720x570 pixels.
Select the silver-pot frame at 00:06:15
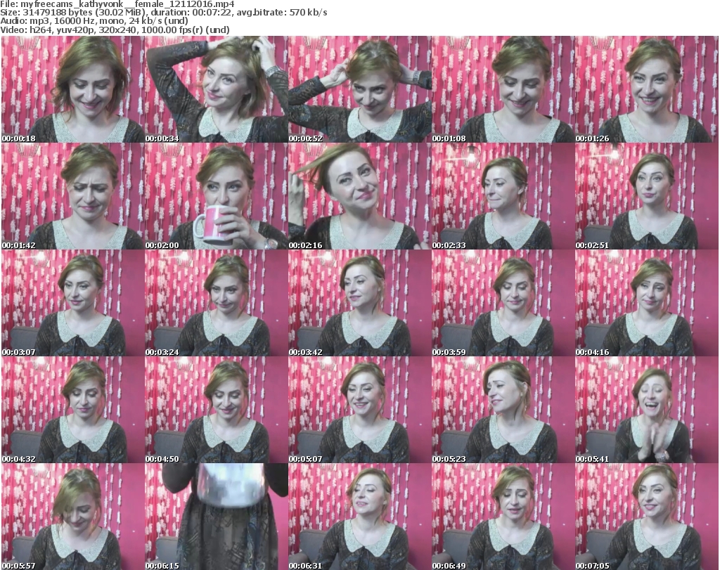pos(216,517)
